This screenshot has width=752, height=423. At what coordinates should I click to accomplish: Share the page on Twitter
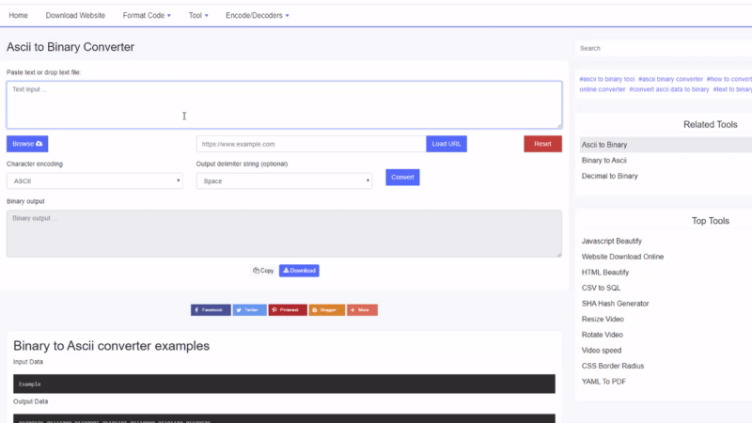point(249,309)
